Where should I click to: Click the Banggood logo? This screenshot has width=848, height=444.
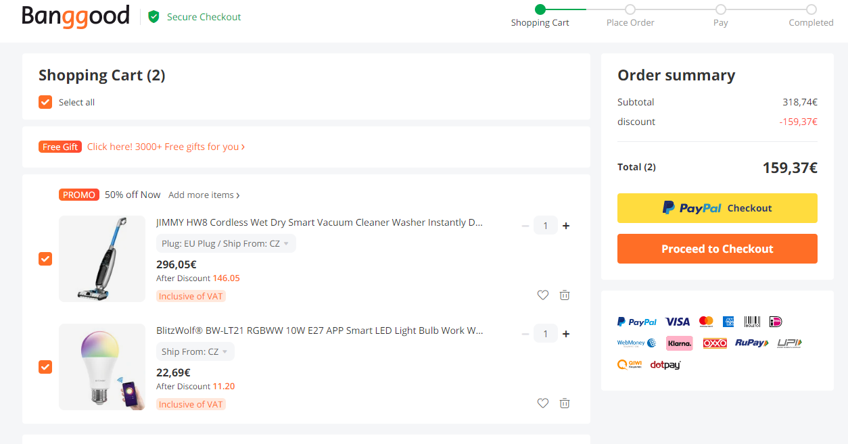click(x=76, y=16)
